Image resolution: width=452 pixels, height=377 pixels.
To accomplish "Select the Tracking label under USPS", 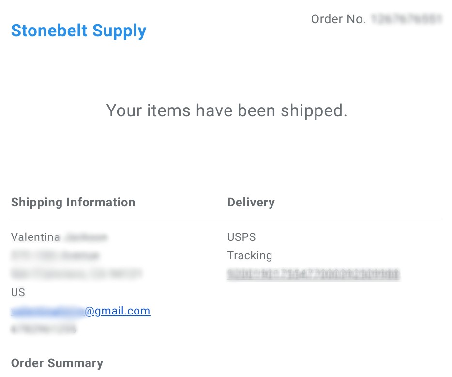I will pos(250,256).
